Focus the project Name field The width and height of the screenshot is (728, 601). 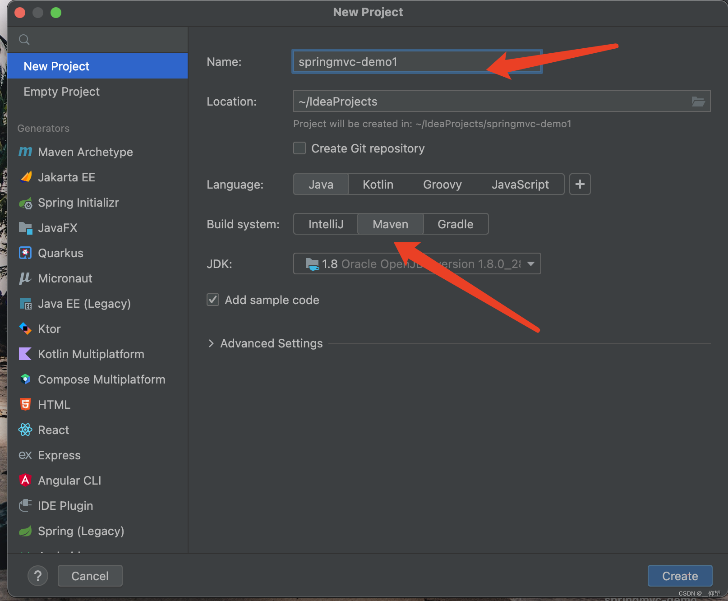point(417,62)
